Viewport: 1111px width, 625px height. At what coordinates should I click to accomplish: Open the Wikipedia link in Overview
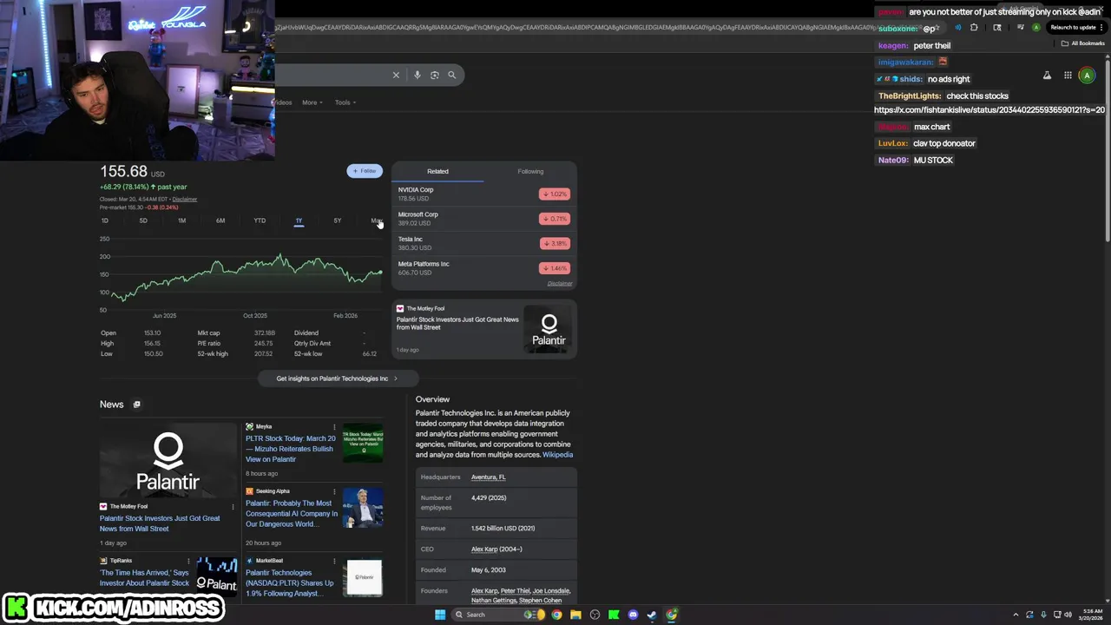tap(557, 455)
